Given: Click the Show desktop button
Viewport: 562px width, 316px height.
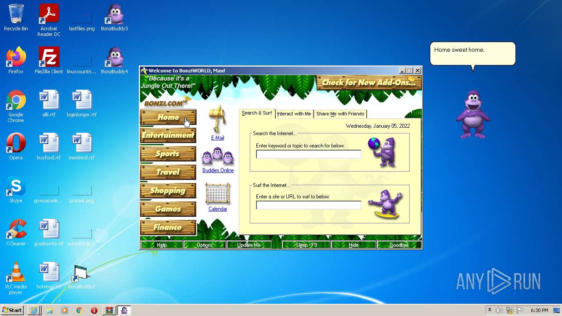Looking at the screenshot, I should 557,310.
